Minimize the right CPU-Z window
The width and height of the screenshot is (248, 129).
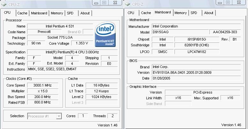pyautogui.click(x=220, y=2)
